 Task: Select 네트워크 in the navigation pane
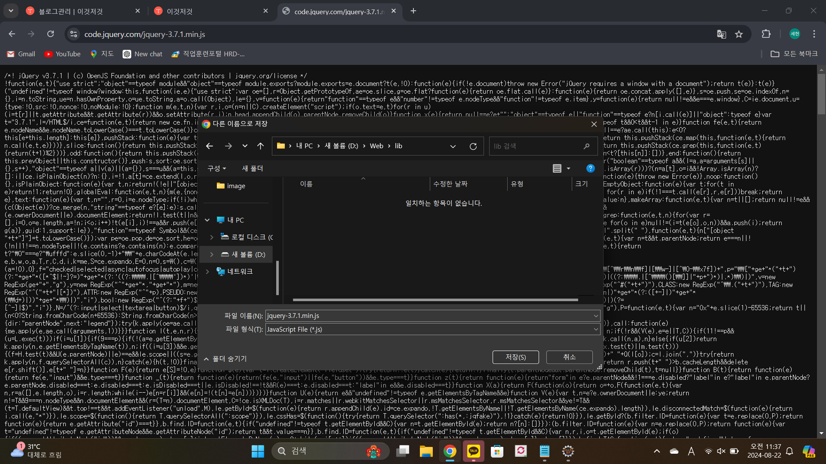click(x=234, y=272)
